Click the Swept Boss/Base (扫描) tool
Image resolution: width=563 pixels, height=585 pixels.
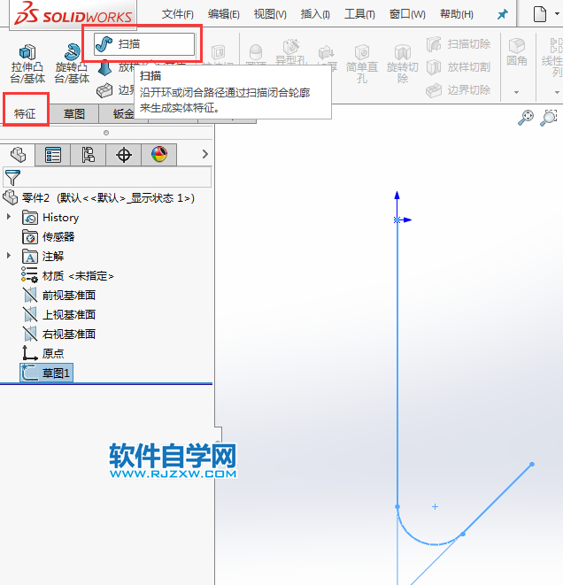[x=144, y=44]
